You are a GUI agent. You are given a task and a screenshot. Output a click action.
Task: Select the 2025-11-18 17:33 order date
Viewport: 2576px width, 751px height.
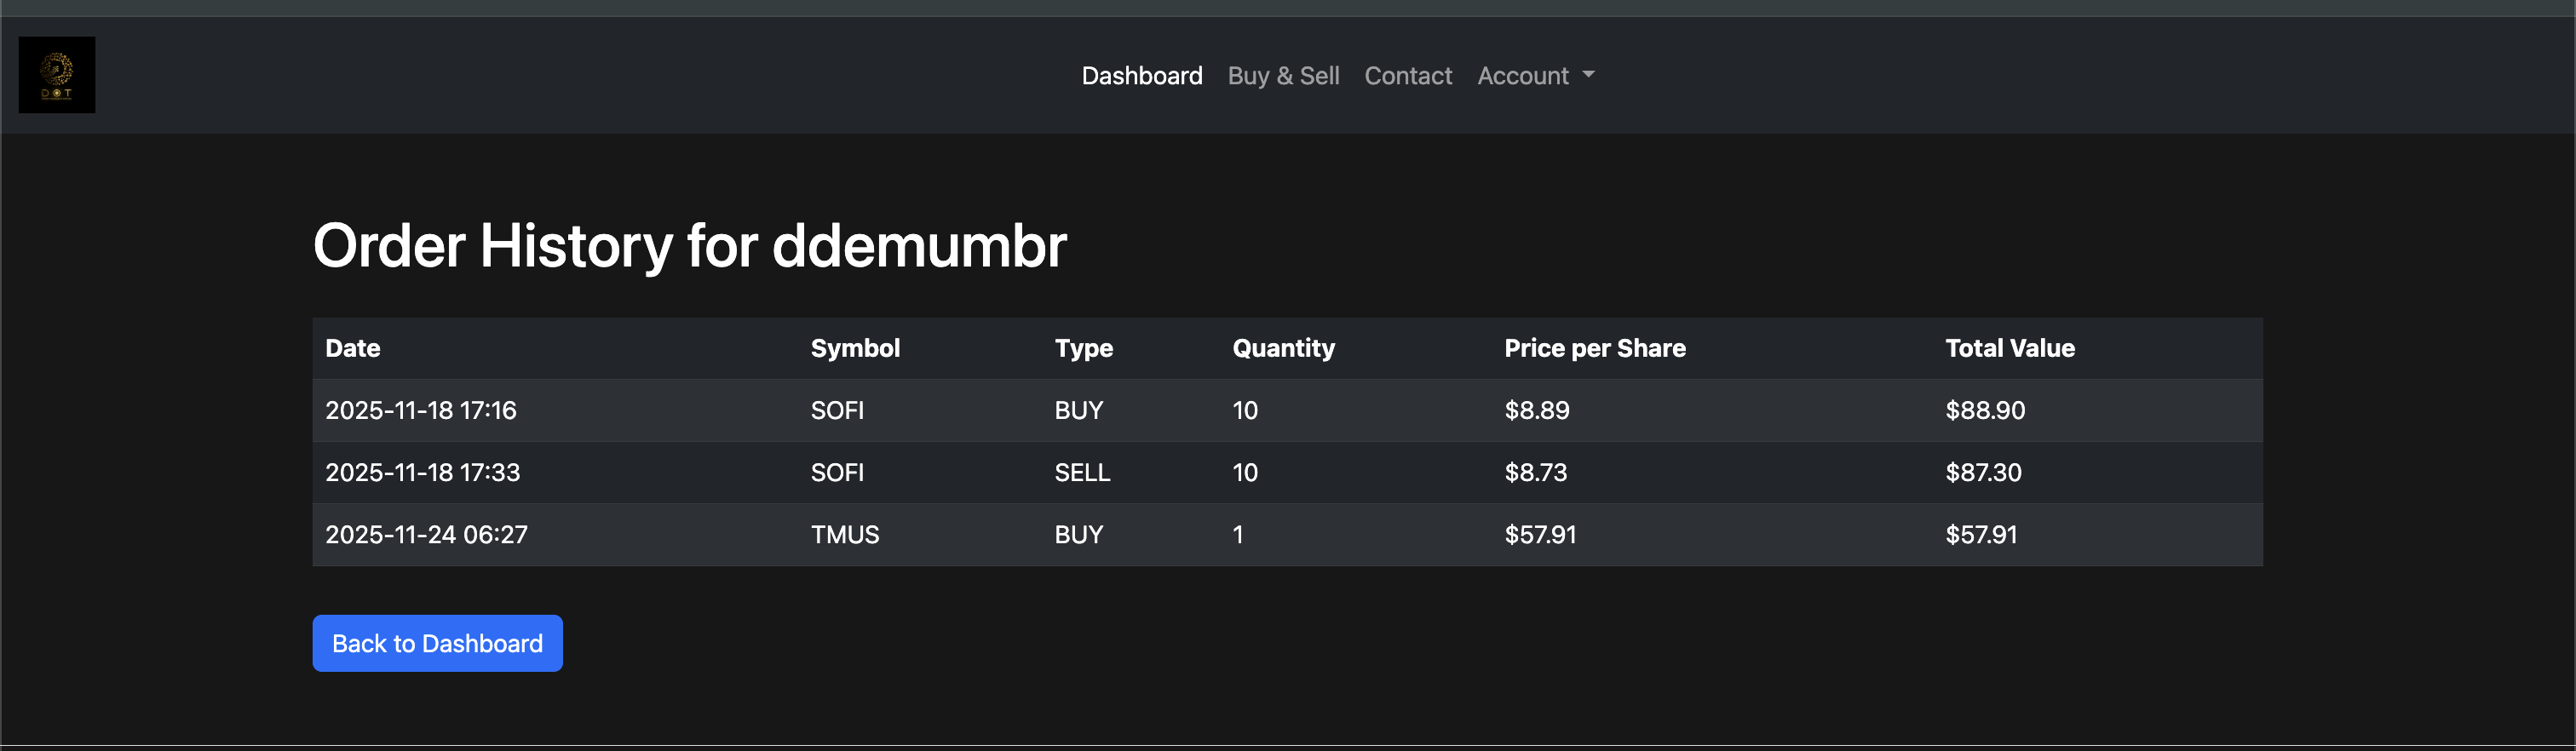[423, 472]
